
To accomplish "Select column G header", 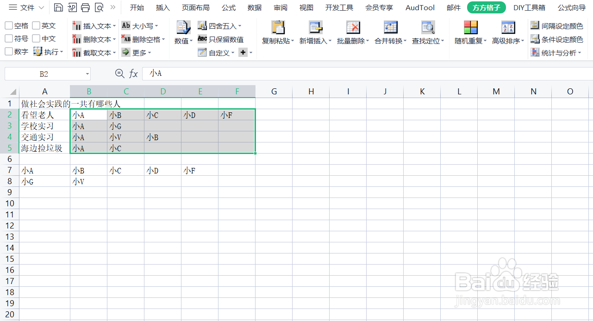I will click(x=274, y=92).
